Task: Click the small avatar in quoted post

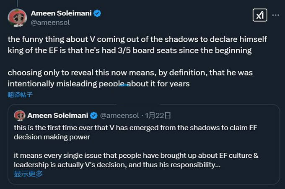Action: coord(19,116)
